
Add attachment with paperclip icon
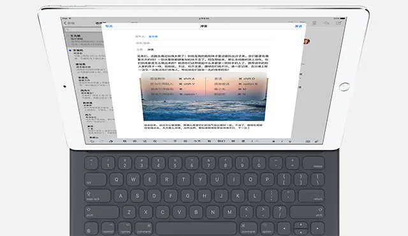pos(316,142)
